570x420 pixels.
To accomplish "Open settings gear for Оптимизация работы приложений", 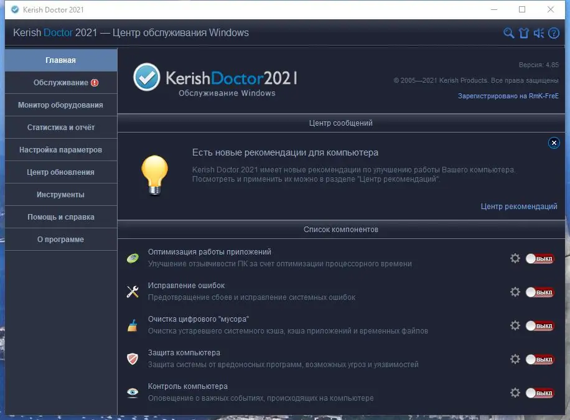I will coord(515,258).
